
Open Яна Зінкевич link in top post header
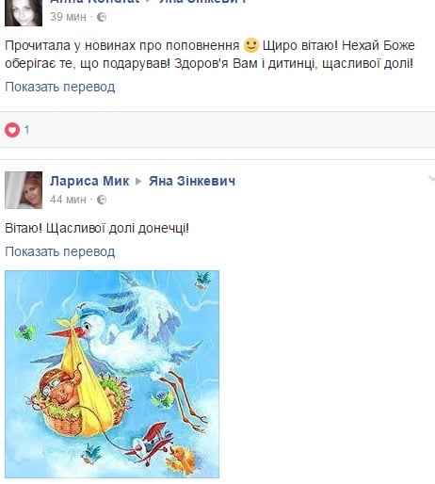click(x=203, y=1)
